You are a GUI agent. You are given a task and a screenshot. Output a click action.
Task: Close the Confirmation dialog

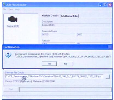tap(110, 47)
